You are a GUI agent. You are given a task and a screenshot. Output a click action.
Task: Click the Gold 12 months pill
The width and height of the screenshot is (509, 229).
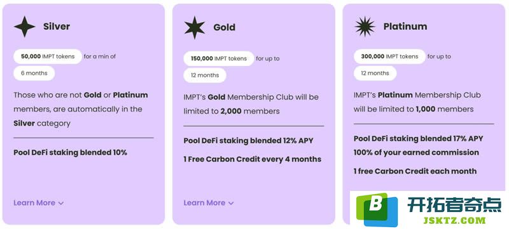click(x=205, y=75)
